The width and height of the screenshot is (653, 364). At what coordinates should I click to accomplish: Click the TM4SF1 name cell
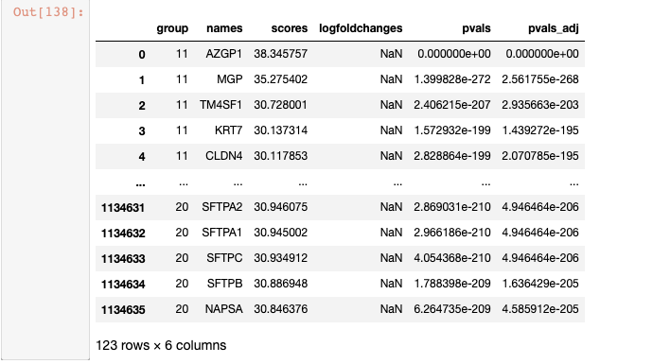221,104
